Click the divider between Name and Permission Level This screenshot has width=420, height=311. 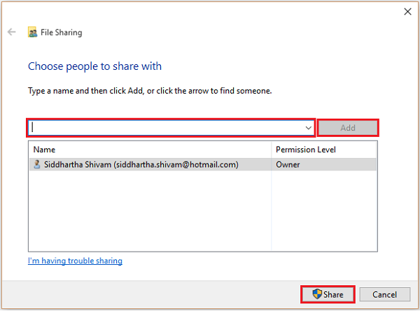pyautogui.click(x=272, y=150)
